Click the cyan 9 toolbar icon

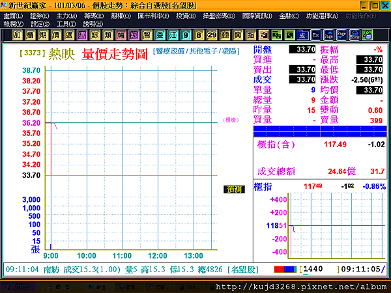(186, 35)
